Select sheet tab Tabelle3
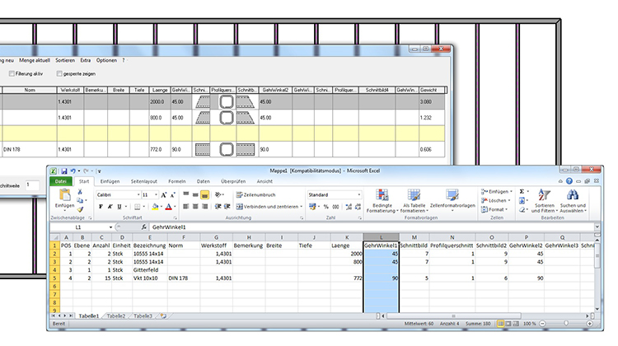The height and width of the screenshot is (346, 618). (143, 316)
